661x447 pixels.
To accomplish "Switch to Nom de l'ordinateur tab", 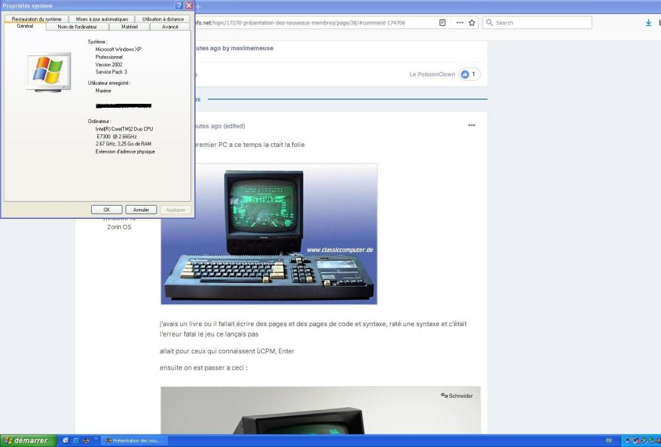I will coord(77,26).
